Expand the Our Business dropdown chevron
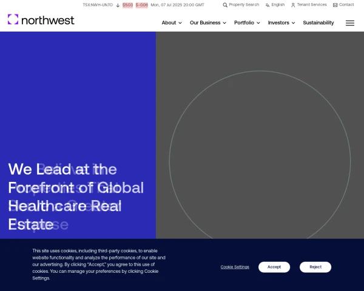The image size is (364, 291). pyautogui.click(x=224, y=23)
